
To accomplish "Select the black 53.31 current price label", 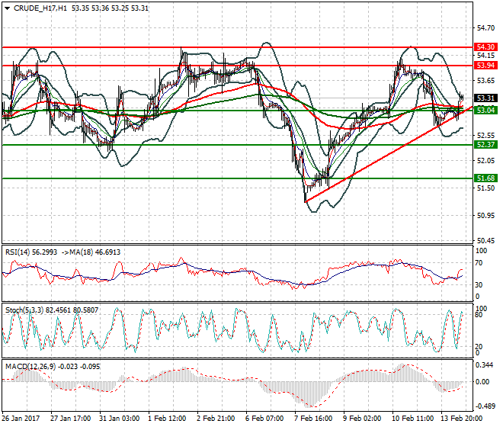I will coord(485,98).
